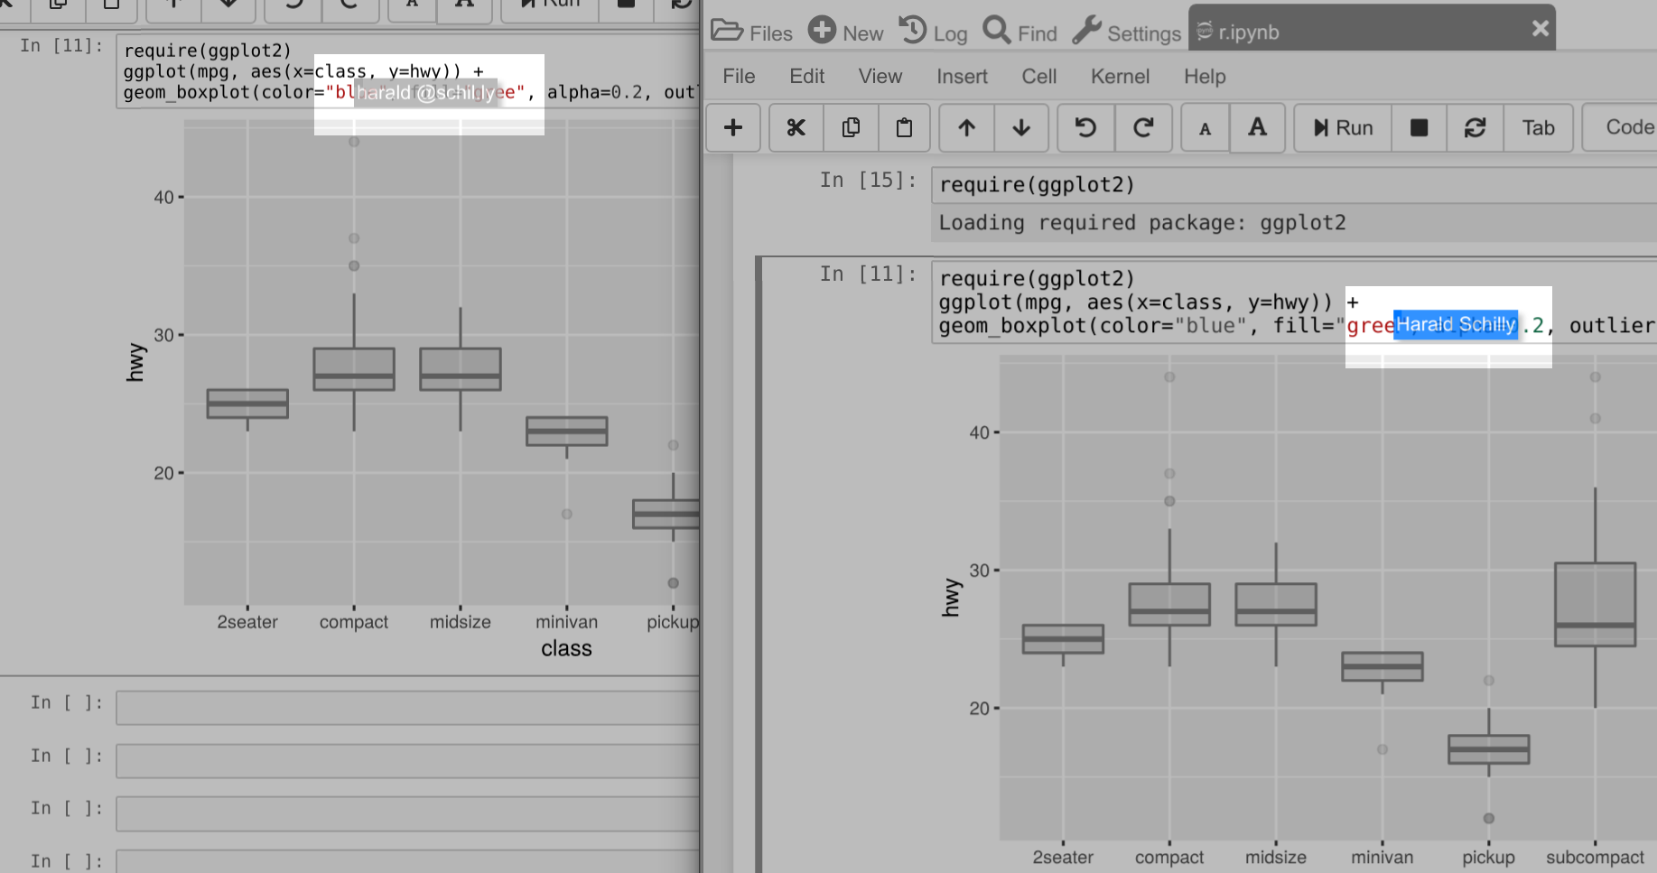Copy cell using the copy icon
1657x873 pixels.
click(850, 128)
